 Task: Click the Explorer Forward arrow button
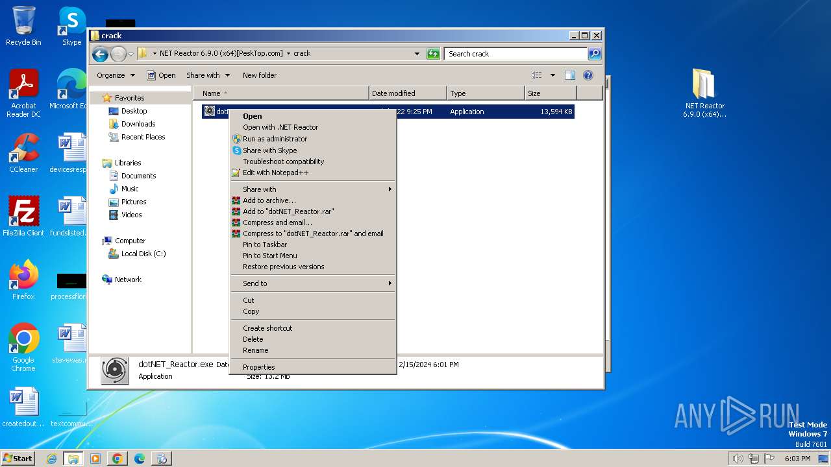pos(118,54)
